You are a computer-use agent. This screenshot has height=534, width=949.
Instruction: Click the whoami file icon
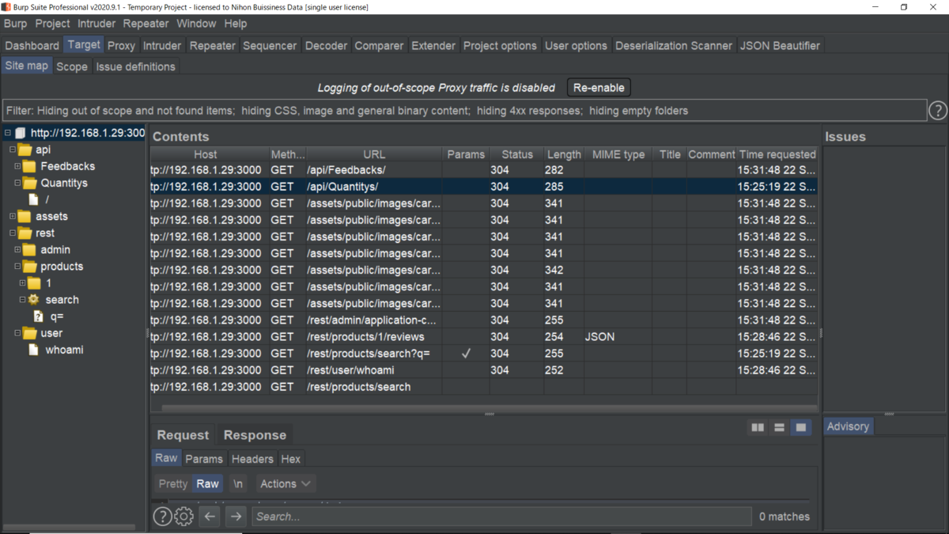33,350
